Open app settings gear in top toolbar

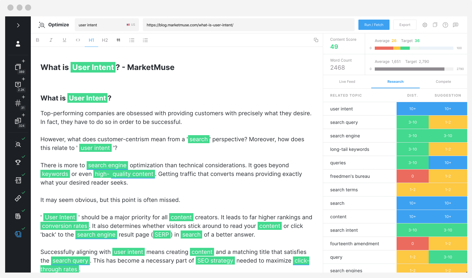click(425, 25)
